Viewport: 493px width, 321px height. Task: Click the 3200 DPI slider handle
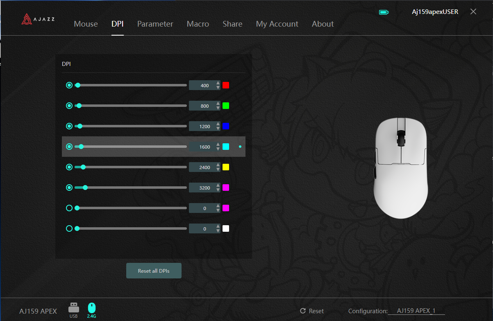click(x=85, y=188)
